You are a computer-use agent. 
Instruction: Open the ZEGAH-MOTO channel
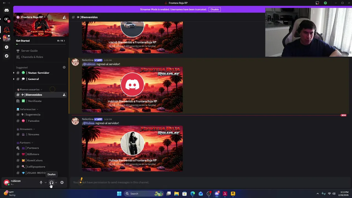pyautogui.click(x=40, y=173)
